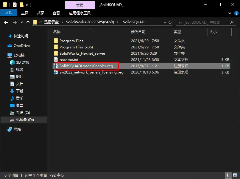Open 桌面 folder in sidebar

[x=20, y=105]
